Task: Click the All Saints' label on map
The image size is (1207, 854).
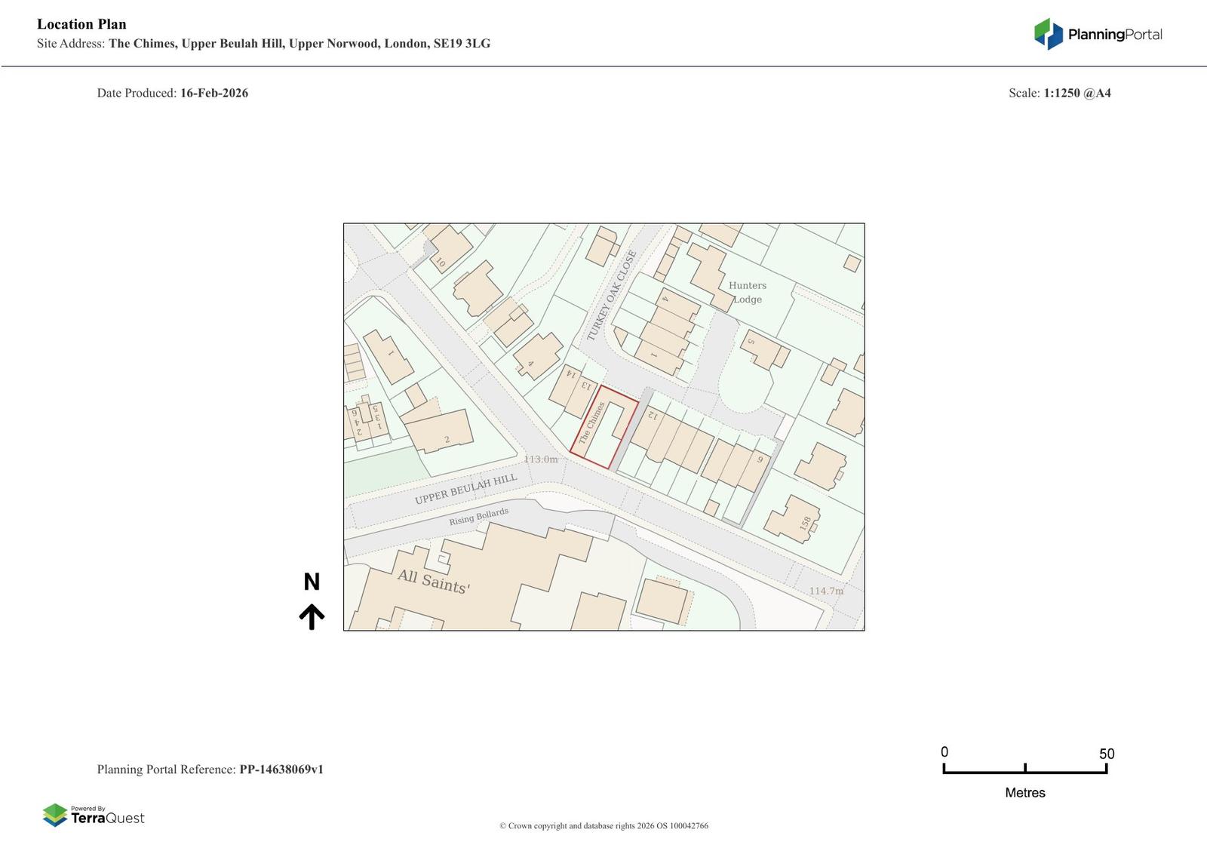Action: pos(434,582)
